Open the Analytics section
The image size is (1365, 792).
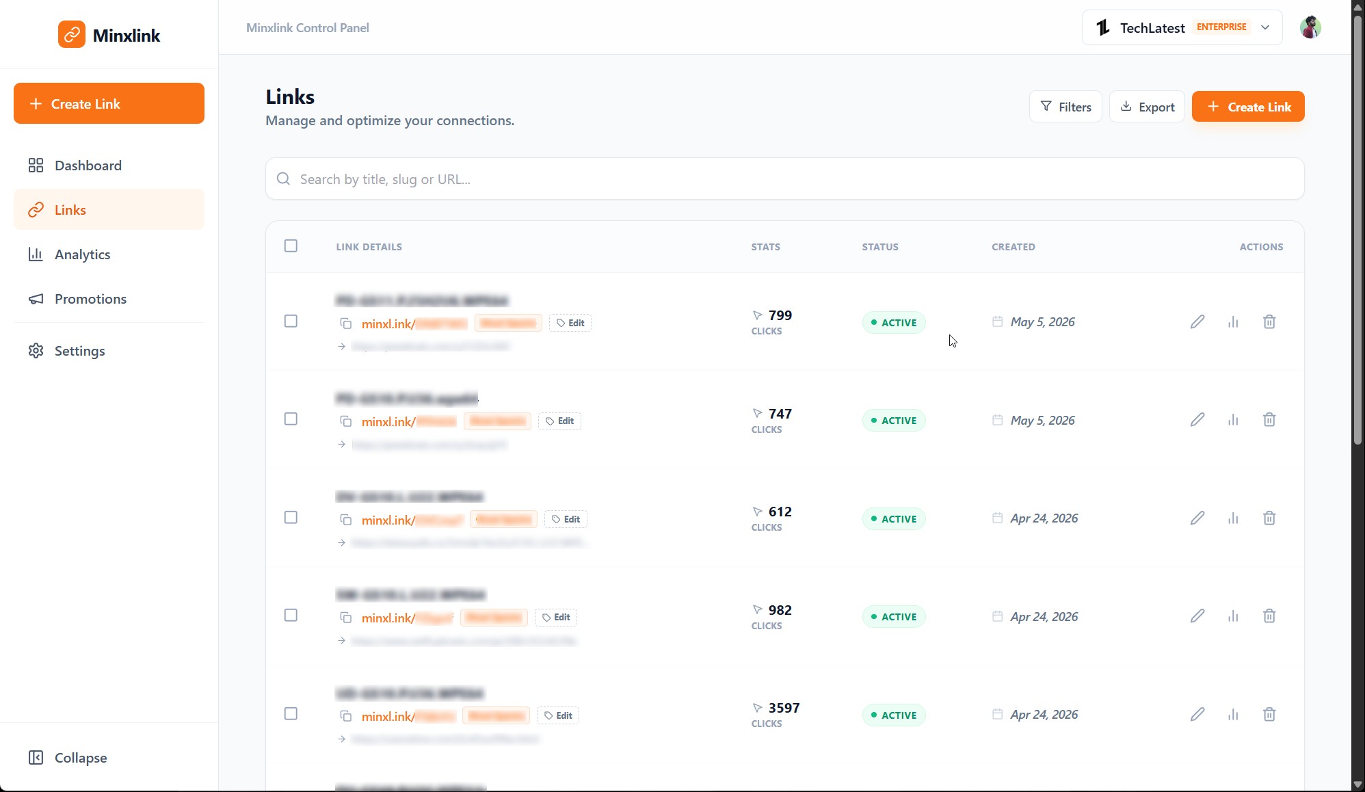pos(109,254)
